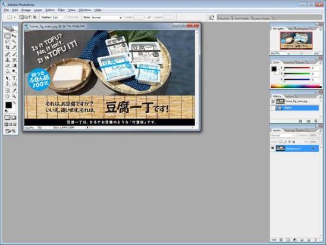The image size is (326, 245).
Task: Open the layer blend mode Normal dropdown
Action: 283,135
